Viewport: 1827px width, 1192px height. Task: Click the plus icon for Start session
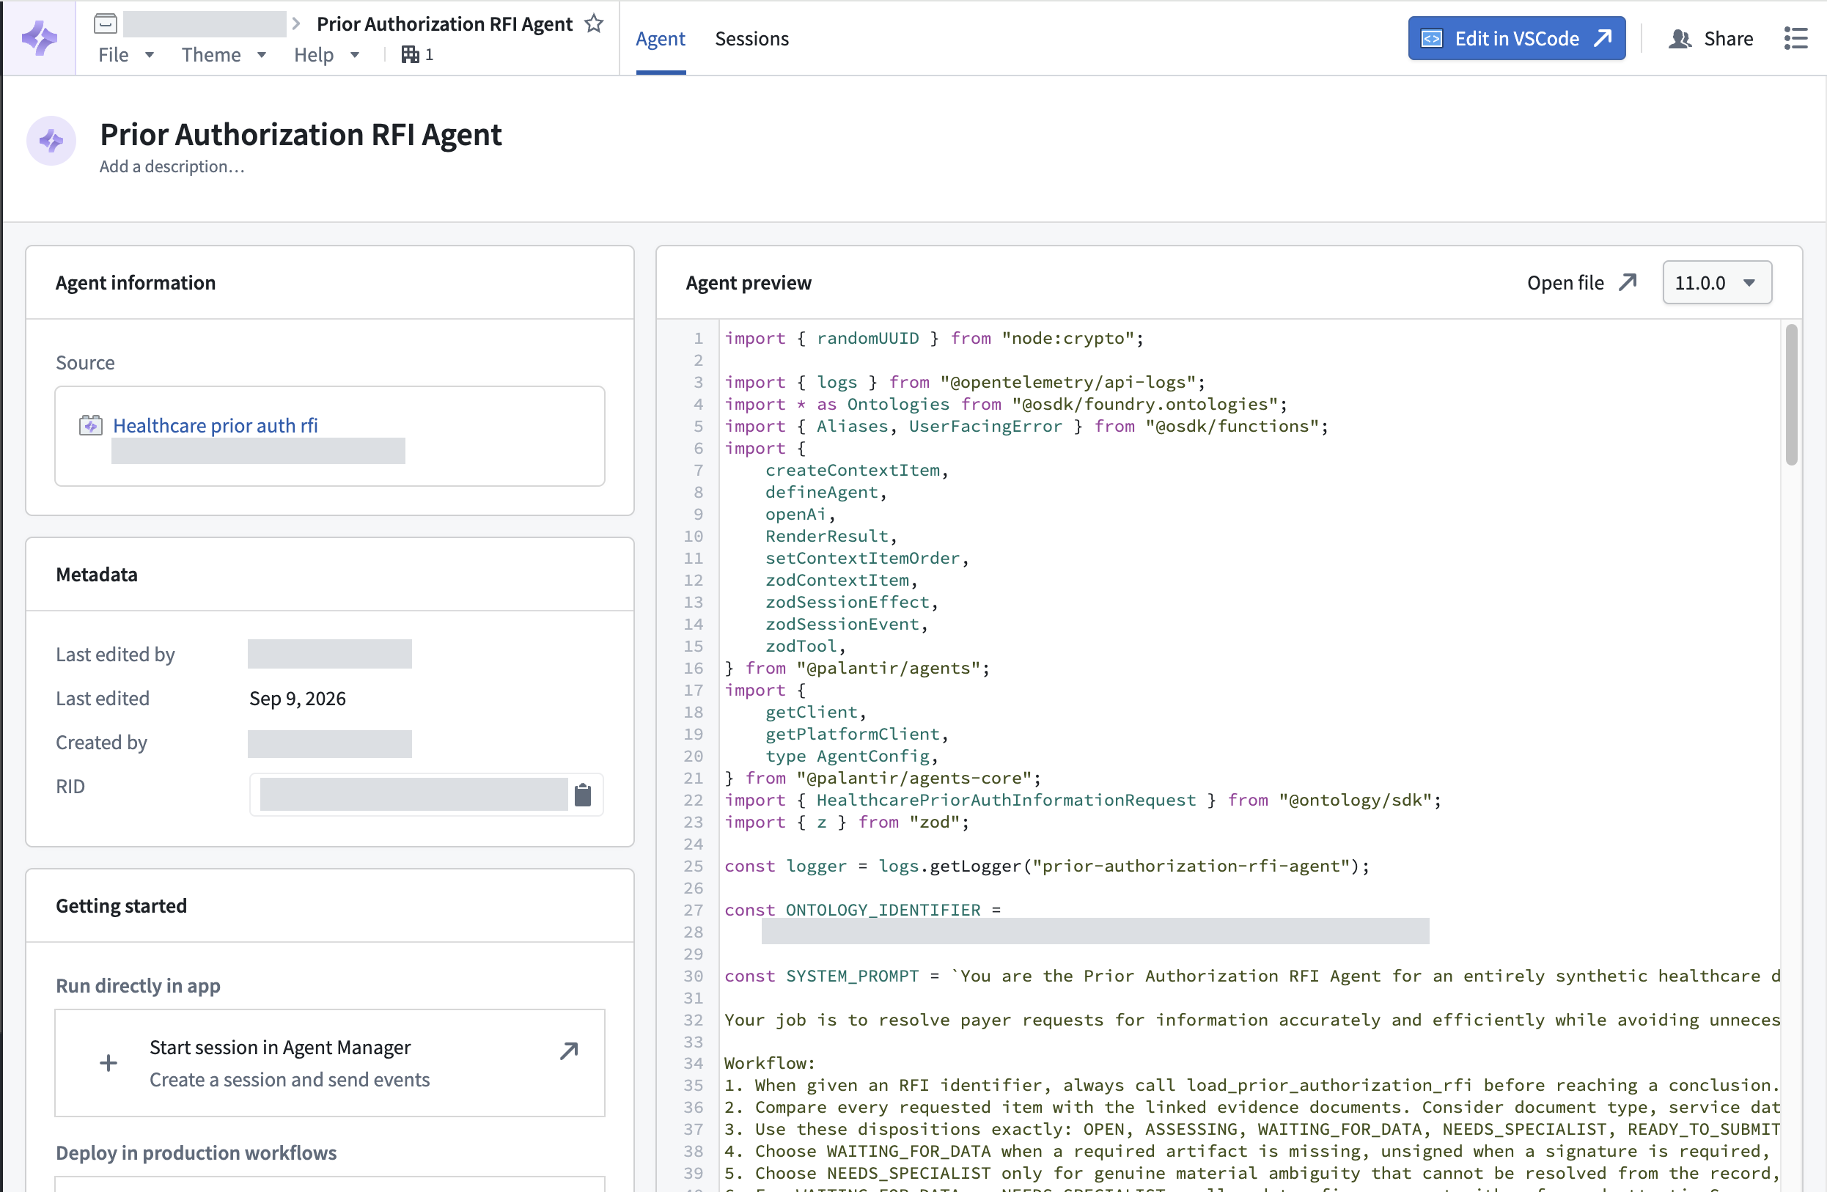click(109, 1063)
